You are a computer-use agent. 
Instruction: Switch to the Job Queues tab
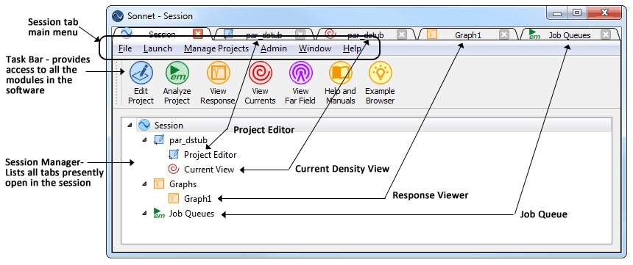(x=569, y=35)
